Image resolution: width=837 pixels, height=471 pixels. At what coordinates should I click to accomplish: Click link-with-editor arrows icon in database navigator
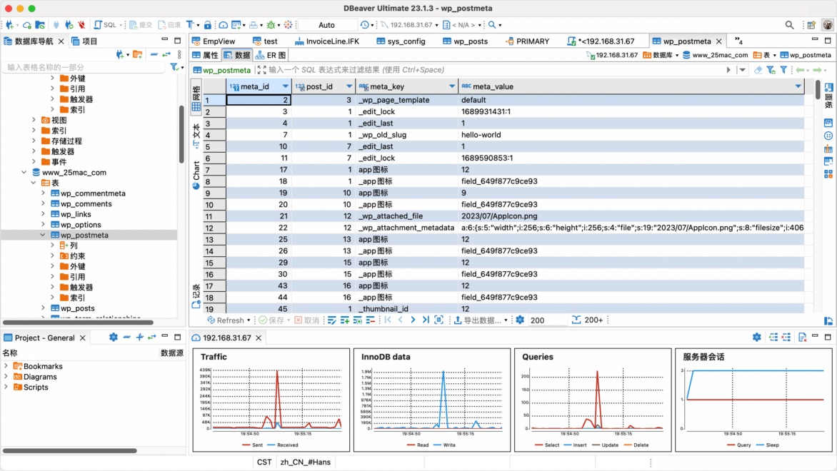(x=166, y=54)
